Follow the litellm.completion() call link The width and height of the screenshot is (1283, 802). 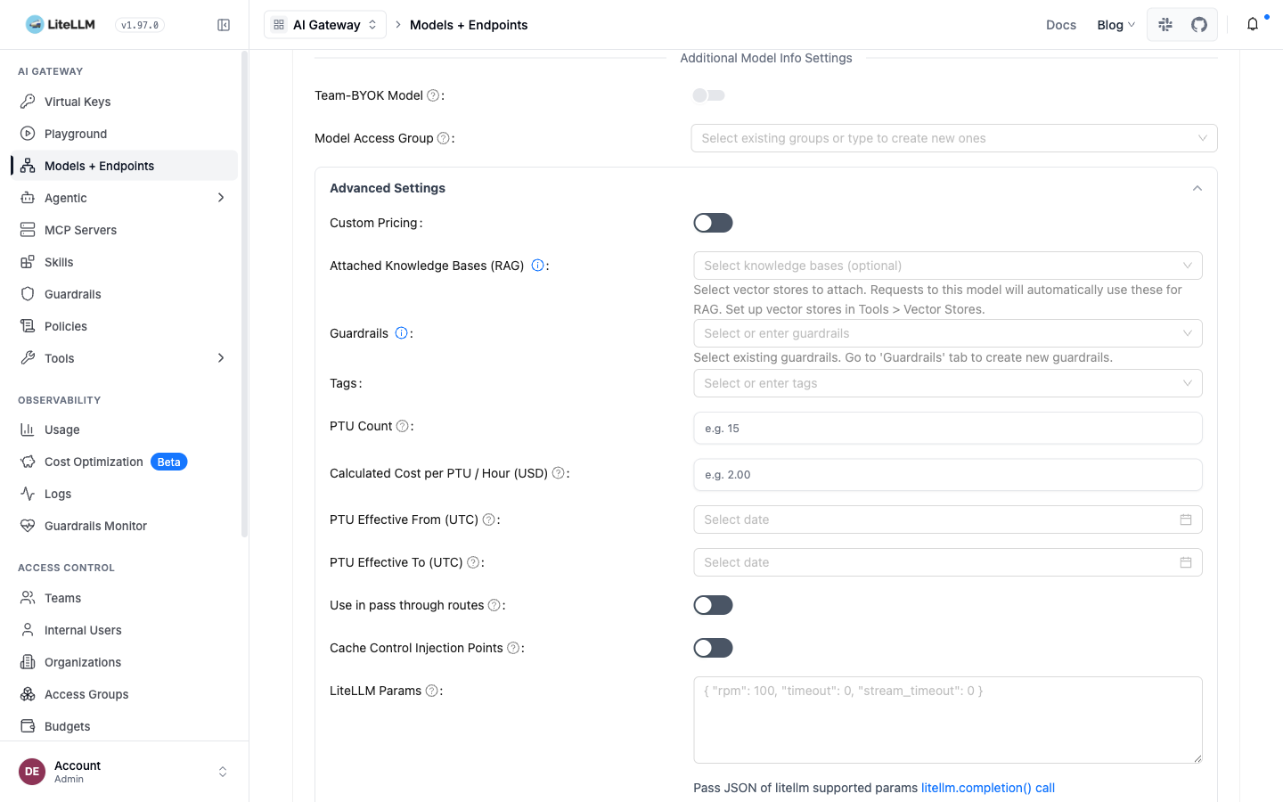[988, 788]
